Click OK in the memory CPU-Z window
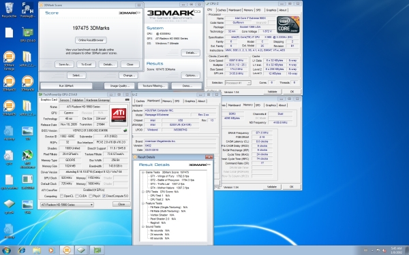Viewport: 409px width, 255px height. 291,187
